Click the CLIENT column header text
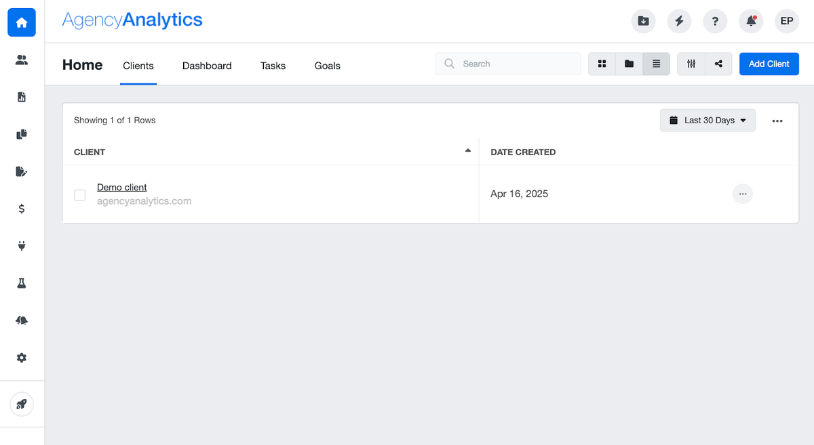The height and width of the screenshot is (445, 814). pos(90,152)
